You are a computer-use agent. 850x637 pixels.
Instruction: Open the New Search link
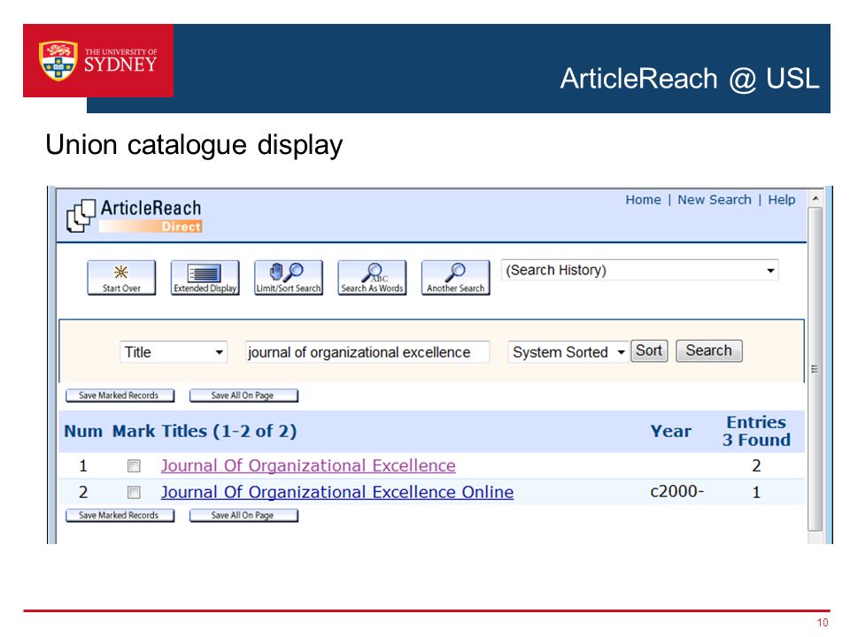click(715, 200)
